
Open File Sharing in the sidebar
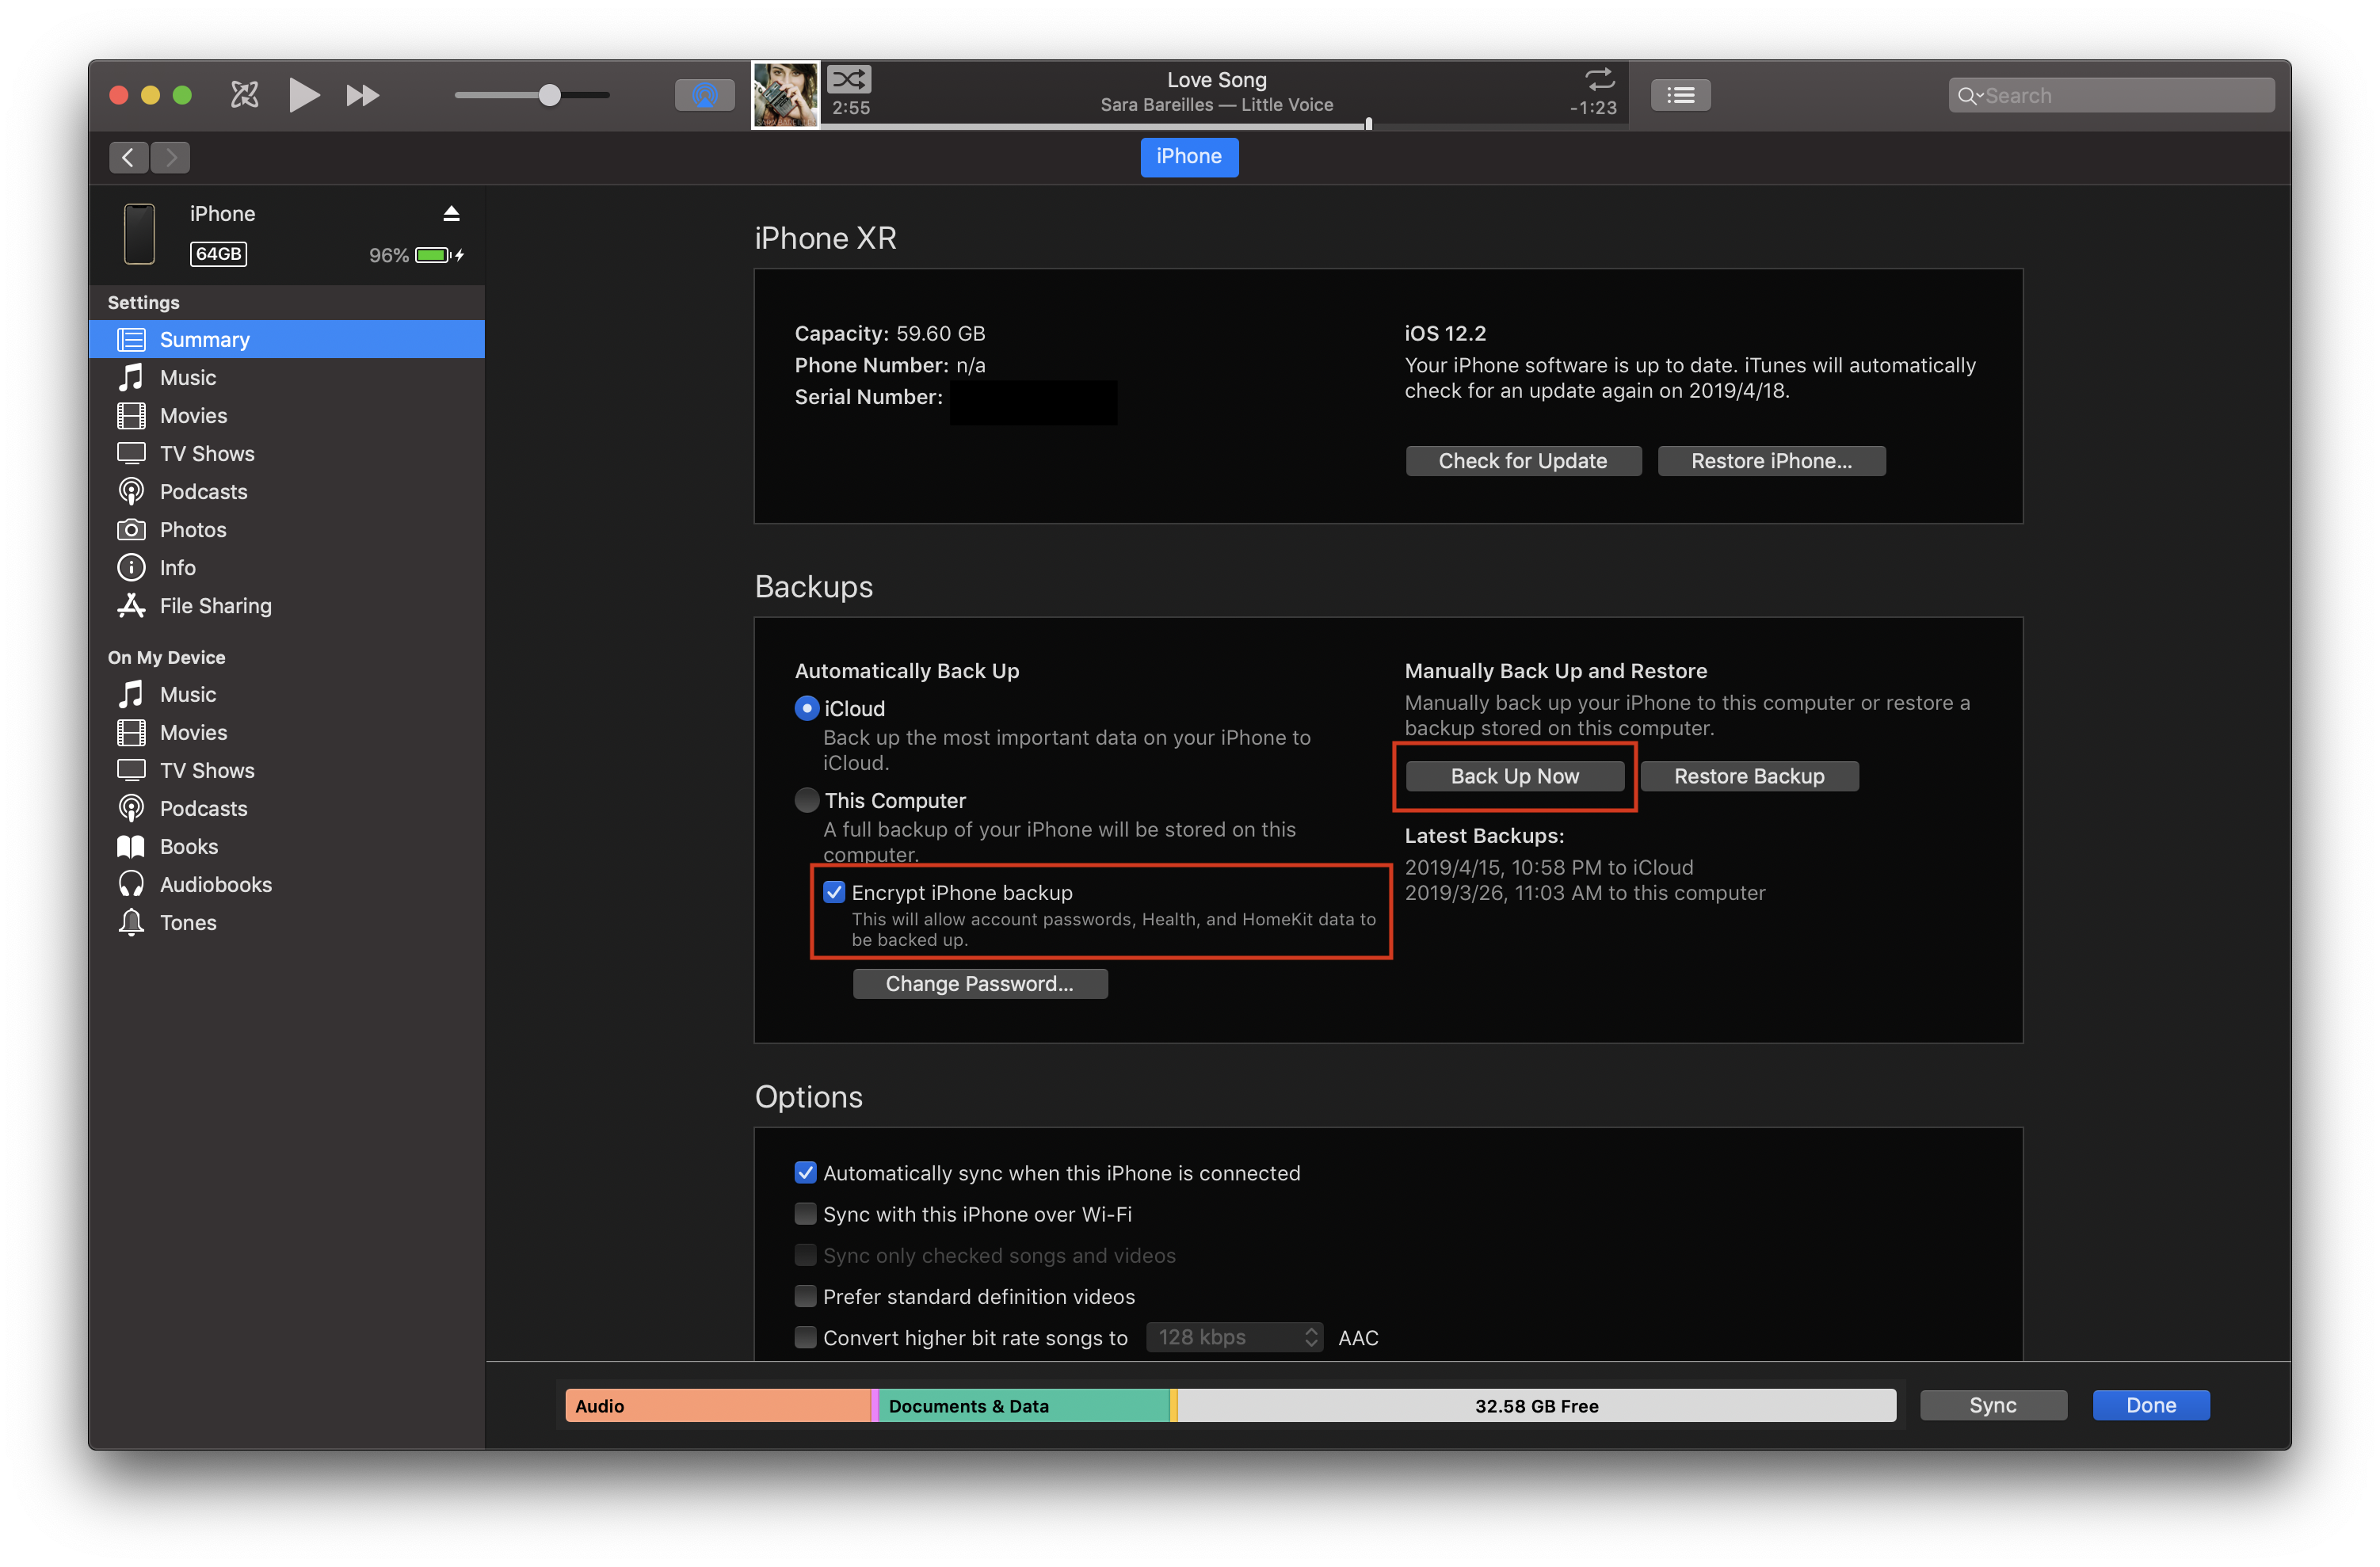pos(286,605)
